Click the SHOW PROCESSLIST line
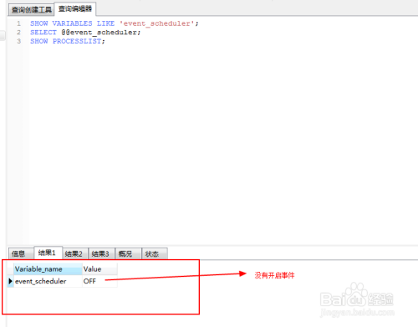Screen dimensions: 418x327 tap(68, 41)
